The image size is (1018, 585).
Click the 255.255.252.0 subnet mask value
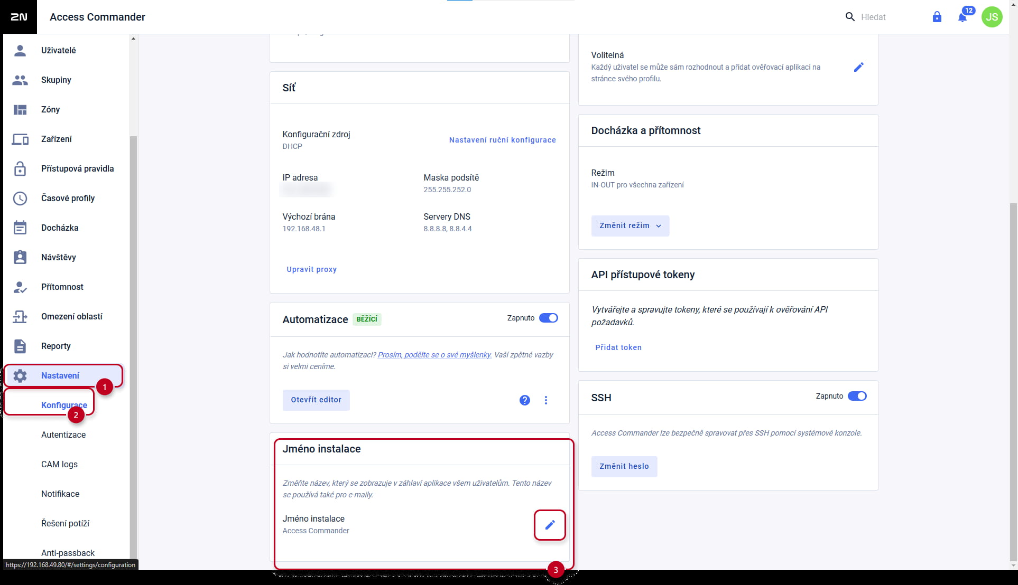coord(447,190)
